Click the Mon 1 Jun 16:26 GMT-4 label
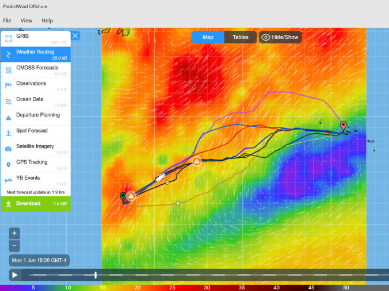 [x=39, y=261]
